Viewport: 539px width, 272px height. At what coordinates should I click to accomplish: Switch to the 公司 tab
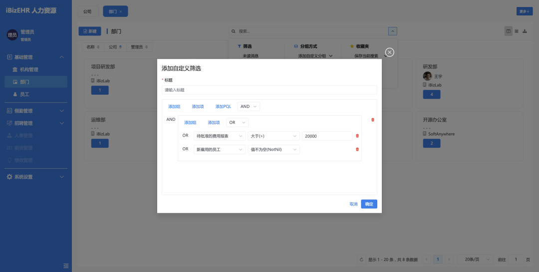tap(88, 11)
